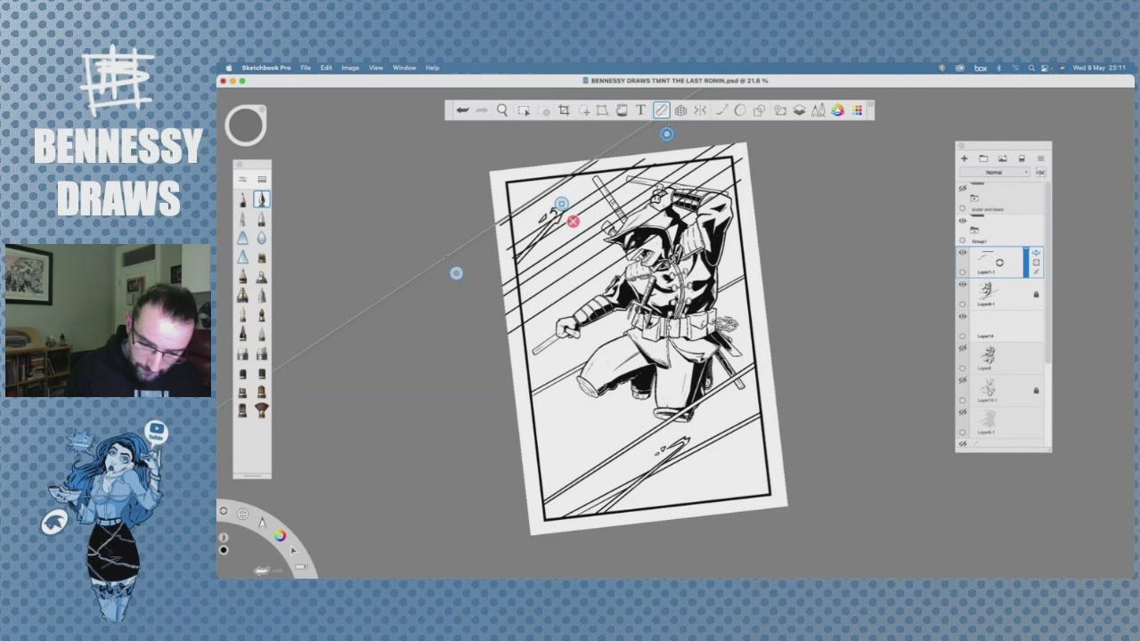Click the rectangular Selection tool

524,110
